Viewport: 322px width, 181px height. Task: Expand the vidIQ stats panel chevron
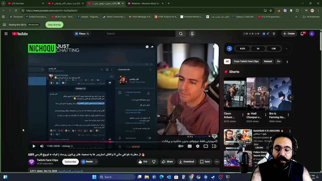(286, 49)
